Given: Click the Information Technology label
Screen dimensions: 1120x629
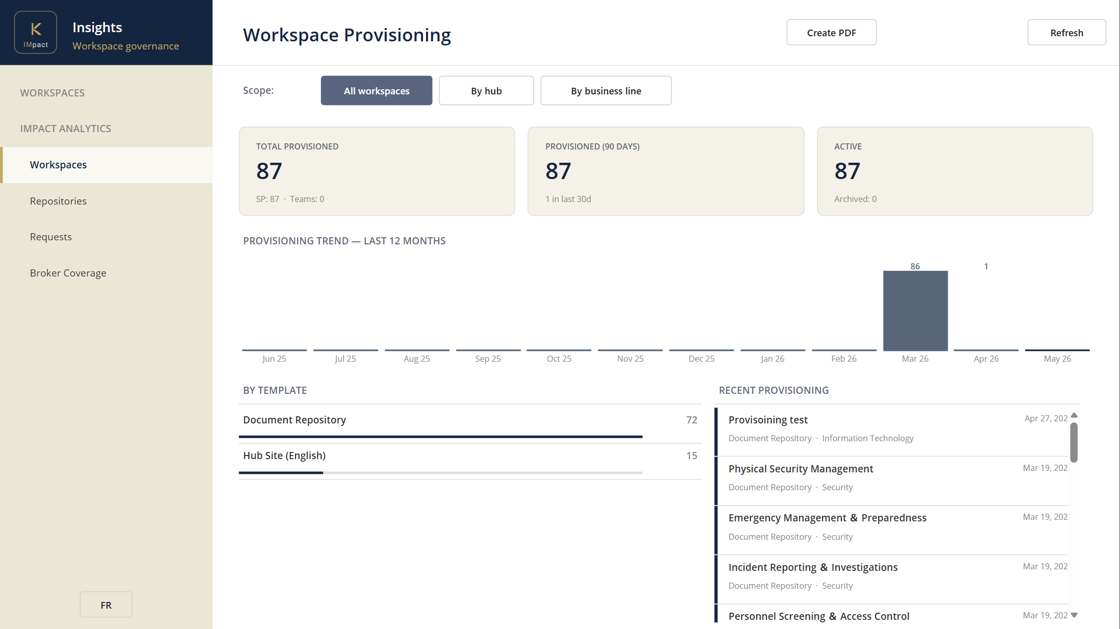Looking at the screenshot, I should coord(867,438).
